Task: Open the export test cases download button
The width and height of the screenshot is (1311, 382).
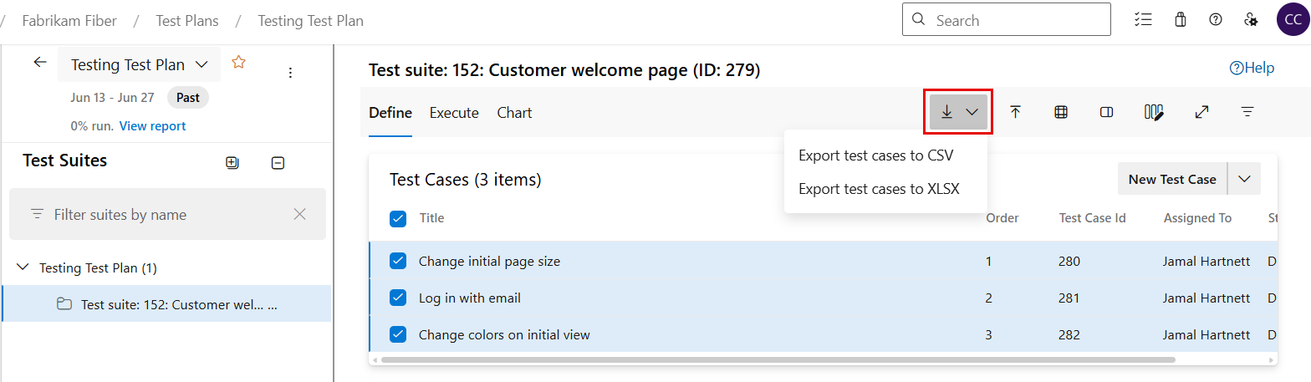Action: click(x=958, y=112)
